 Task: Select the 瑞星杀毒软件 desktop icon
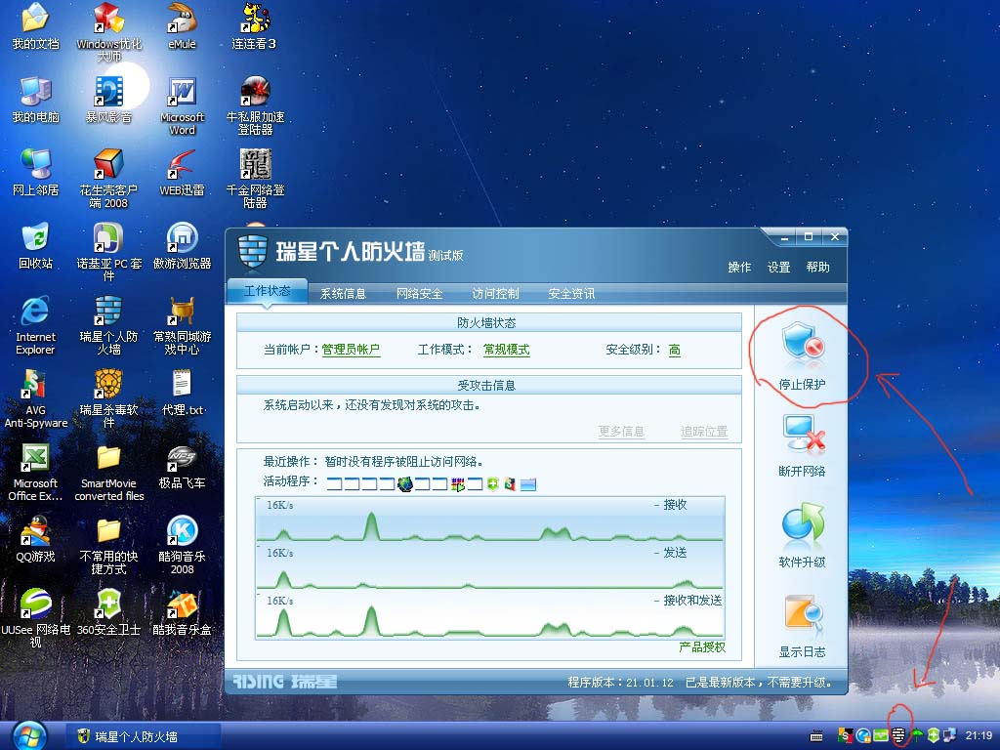tap(108, 398)
